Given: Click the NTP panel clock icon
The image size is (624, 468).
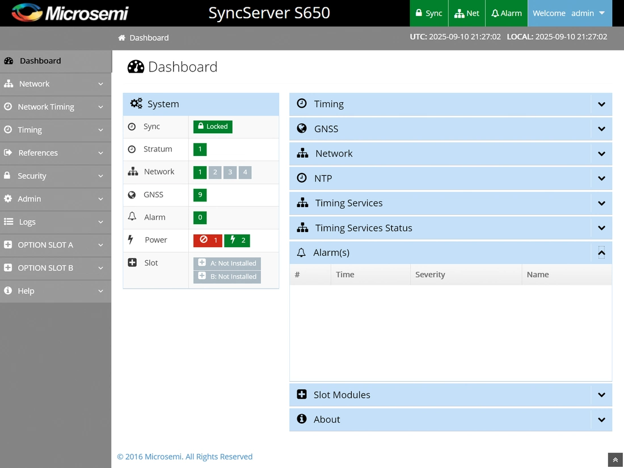Looking at the screenshot, I should coord(302,178).
